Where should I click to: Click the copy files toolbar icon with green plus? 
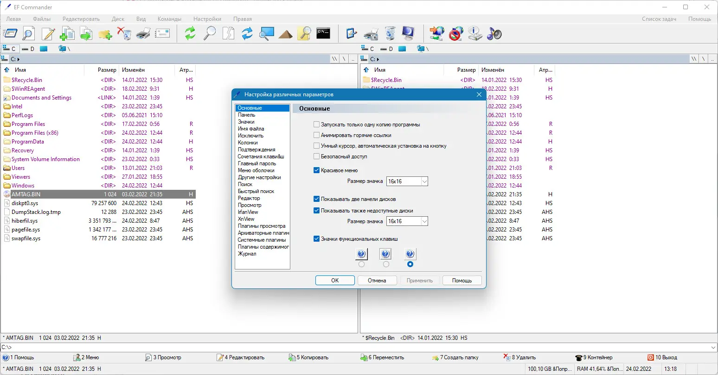tap(67, 33)
